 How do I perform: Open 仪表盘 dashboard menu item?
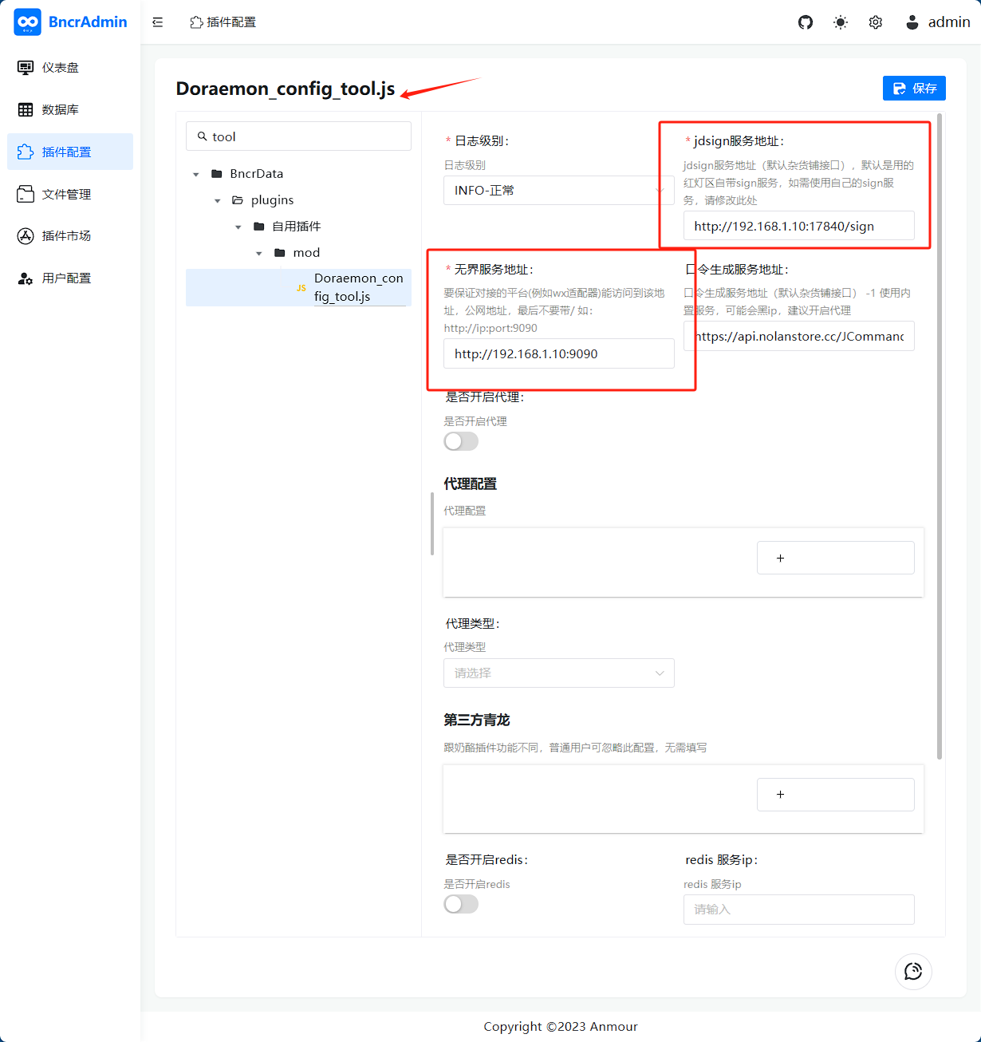pyautogui.click(x=61, y=68)
